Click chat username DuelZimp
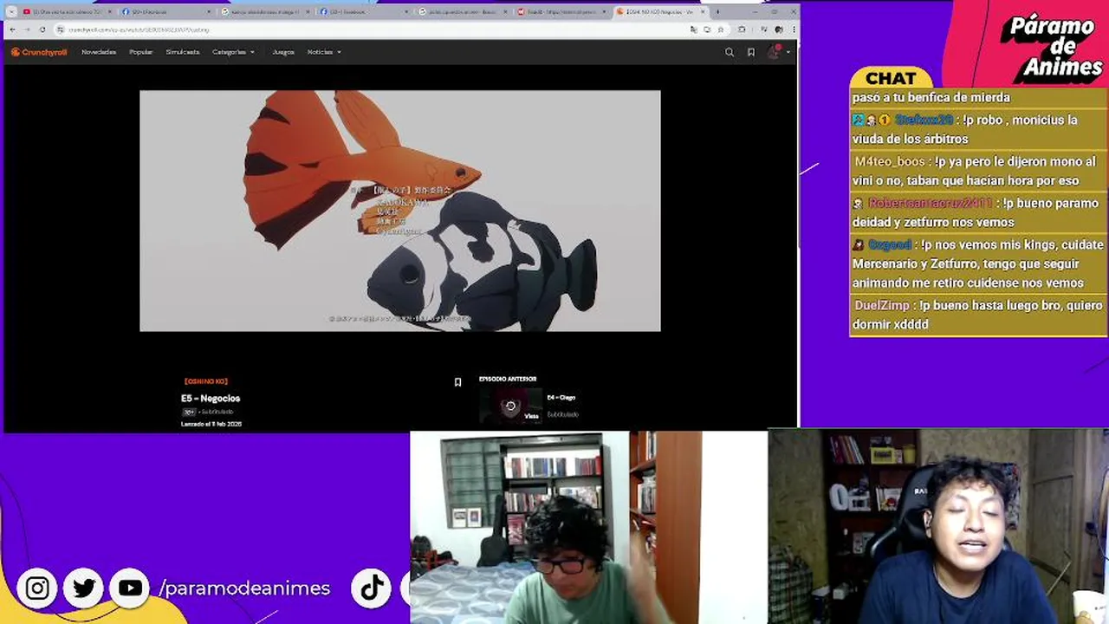1109x624 pixels. point(882,306)
